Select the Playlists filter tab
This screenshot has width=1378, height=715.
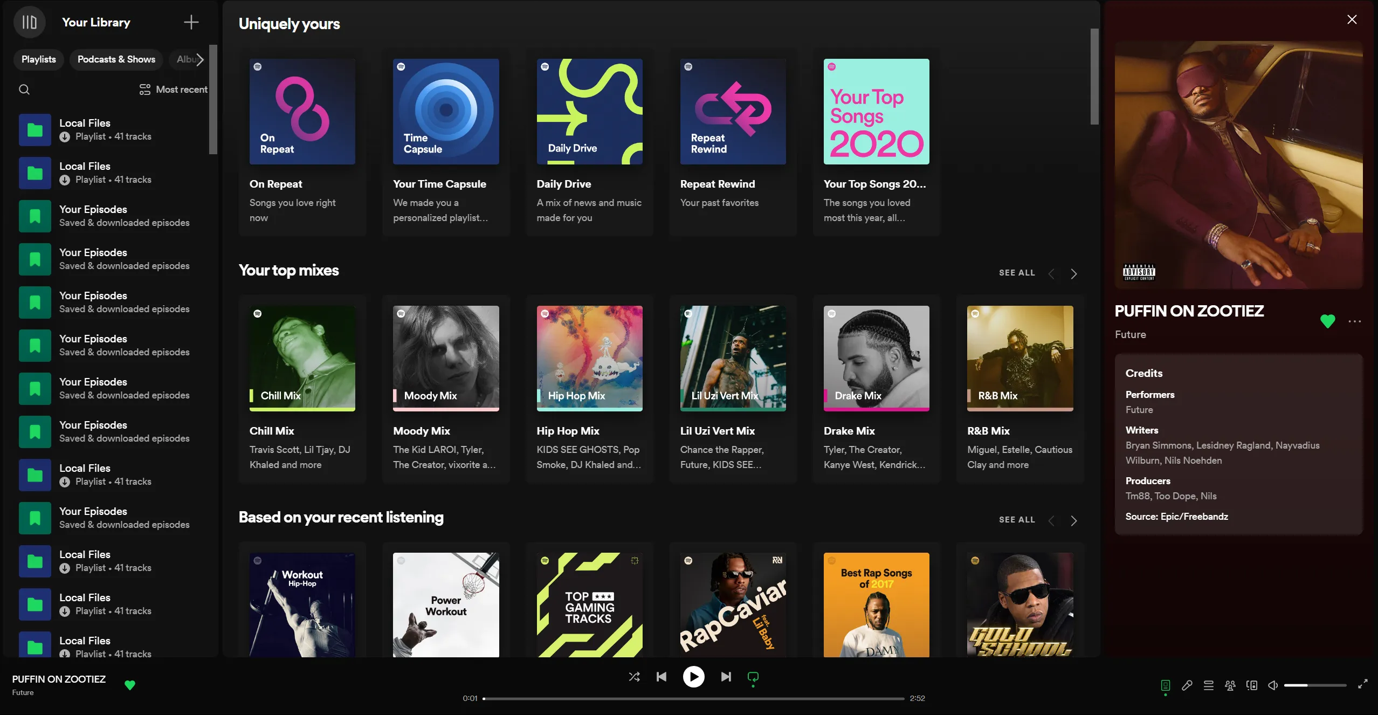click(x=38, y=59)
